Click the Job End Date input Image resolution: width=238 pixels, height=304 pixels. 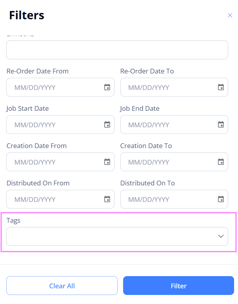pos(174,125)
